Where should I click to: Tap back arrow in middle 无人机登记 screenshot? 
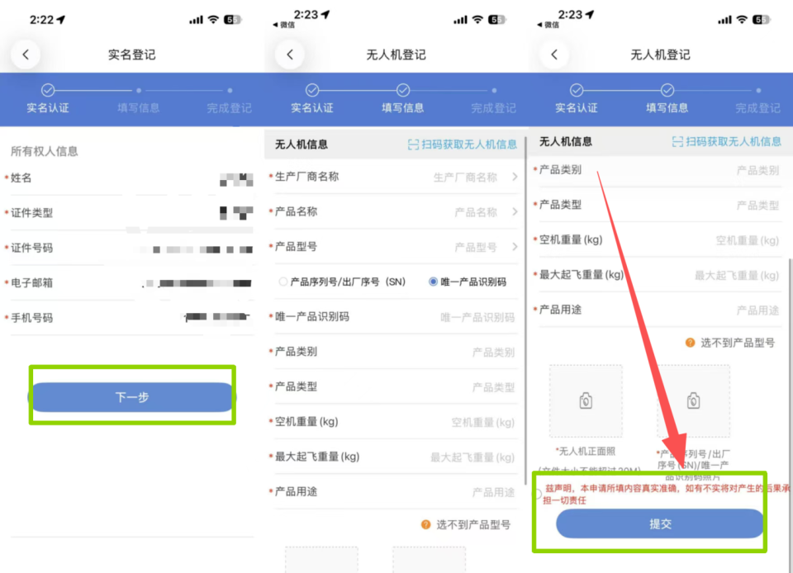[290, 54]
